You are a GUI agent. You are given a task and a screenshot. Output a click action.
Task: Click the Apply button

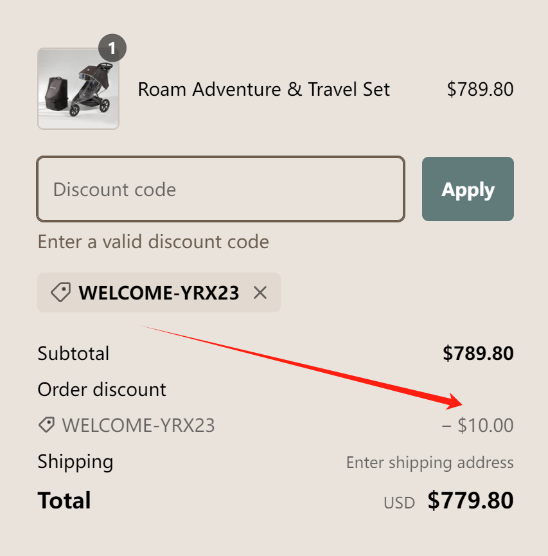[x=468, y=189]
